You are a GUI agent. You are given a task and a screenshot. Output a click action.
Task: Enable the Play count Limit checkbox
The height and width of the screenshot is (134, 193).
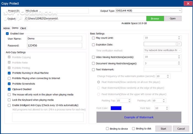[x=93, y=38]
